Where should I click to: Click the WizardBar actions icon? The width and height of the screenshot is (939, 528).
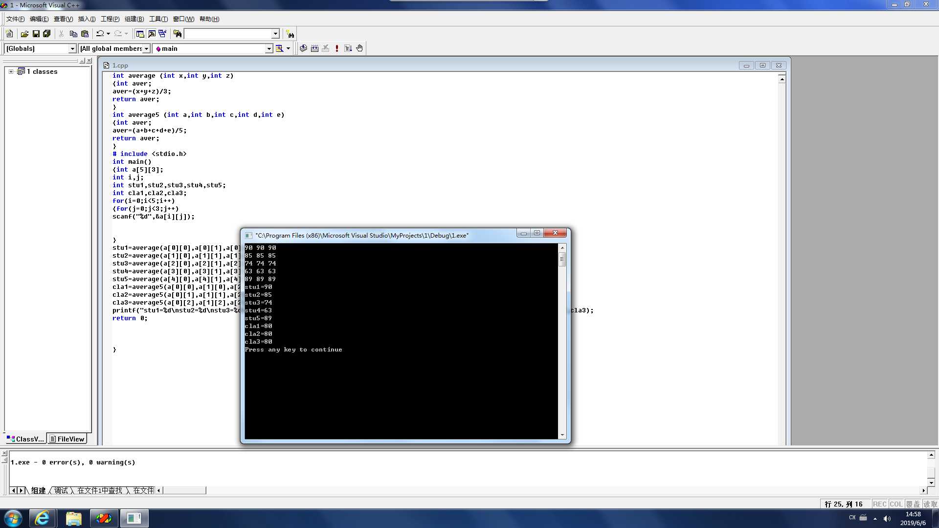279,48
